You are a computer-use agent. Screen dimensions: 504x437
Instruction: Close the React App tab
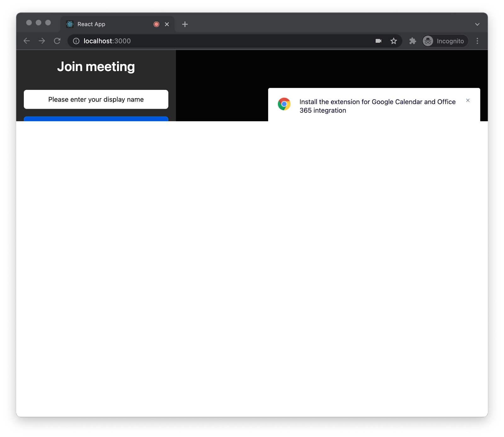167,24
